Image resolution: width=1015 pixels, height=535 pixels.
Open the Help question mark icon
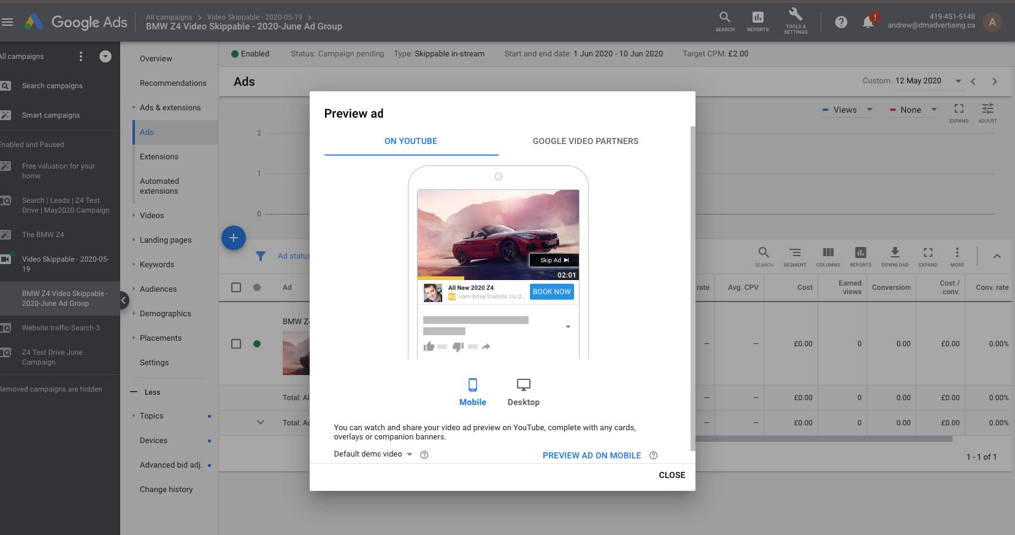841,22
